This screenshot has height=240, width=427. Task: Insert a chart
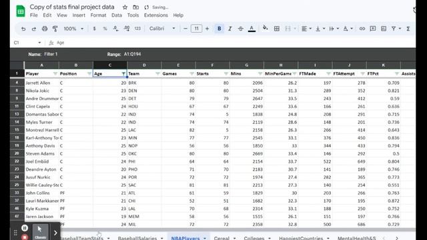click(x=384, y=29)
